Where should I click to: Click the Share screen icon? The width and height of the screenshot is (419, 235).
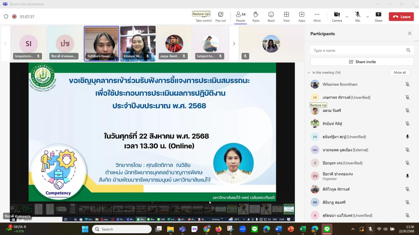(378, 16)
